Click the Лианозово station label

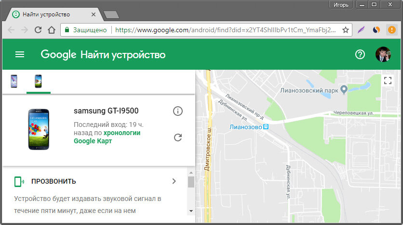point(245,127)
